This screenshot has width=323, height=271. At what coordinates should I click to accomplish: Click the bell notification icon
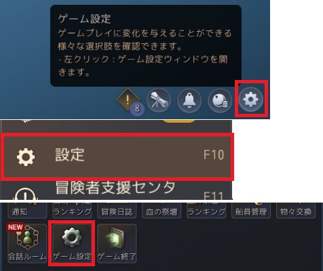(189, 100)
